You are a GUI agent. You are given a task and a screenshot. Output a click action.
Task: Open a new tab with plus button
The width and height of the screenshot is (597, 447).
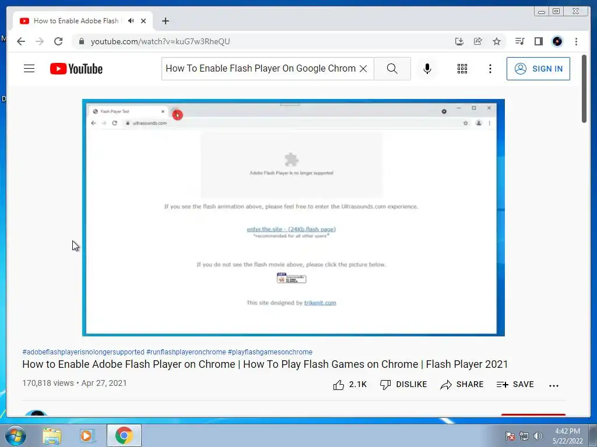pos(165,21)
